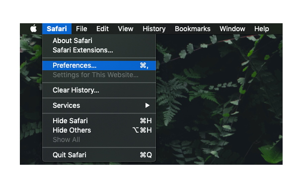Click the Safari menu bar item

coord(57,29)
